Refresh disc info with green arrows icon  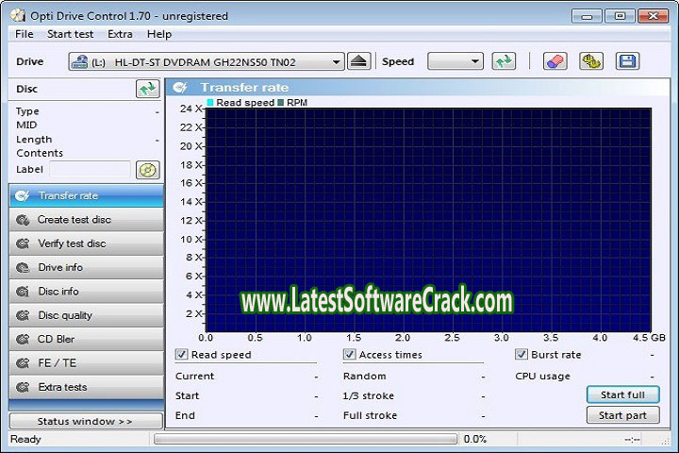(x=148, y=89)
